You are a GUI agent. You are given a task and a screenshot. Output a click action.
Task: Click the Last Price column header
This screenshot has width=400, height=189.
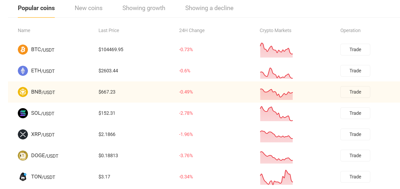pos(109,30)
